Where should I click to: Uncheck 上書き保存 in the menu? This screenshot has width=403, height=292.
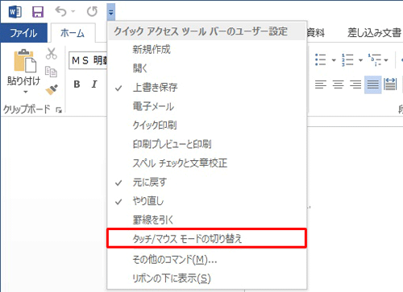pyautogui.click(x=206, y=88)
